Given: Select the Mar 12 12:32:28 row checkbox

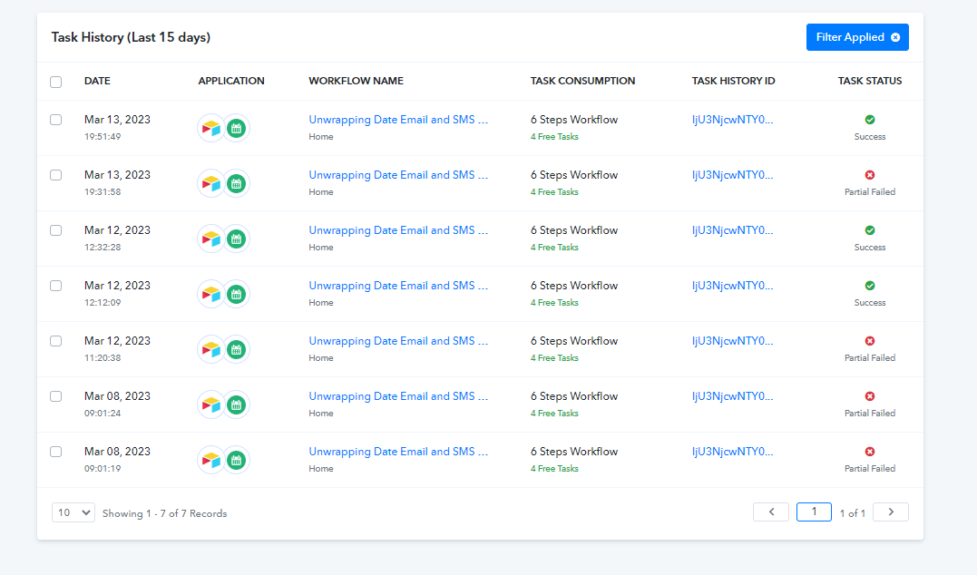Looking at the screenshot, I should point(56,230).
